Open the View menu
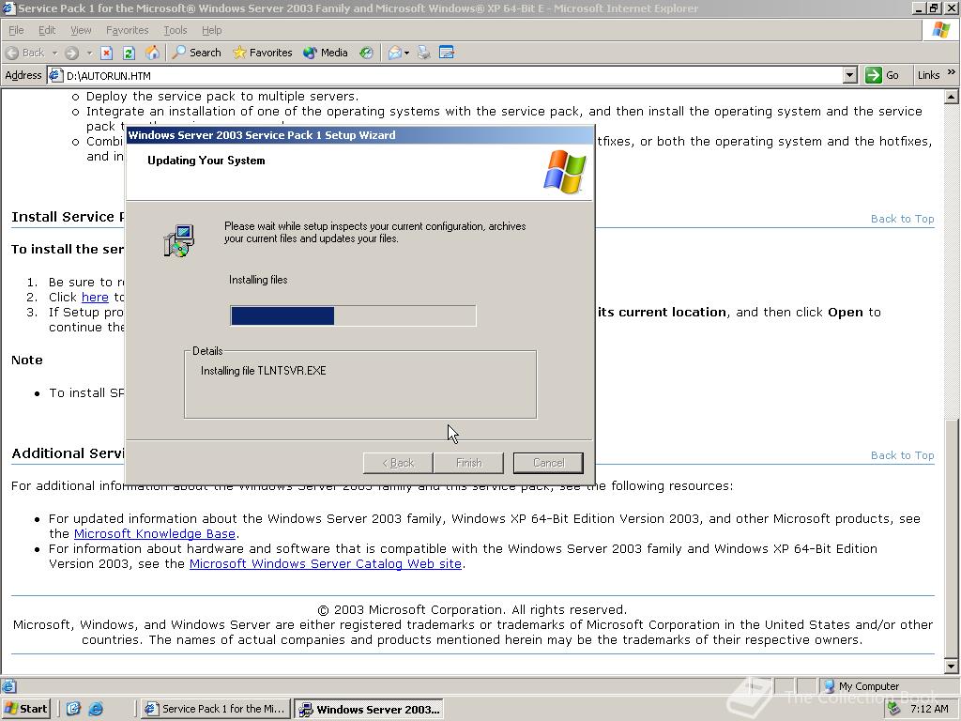The height and width of the screenshot is (721, 961). tap(81, 30)
